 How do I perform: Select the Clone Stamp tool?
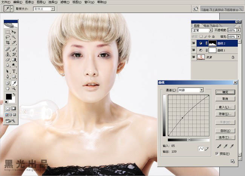[8, 54]
